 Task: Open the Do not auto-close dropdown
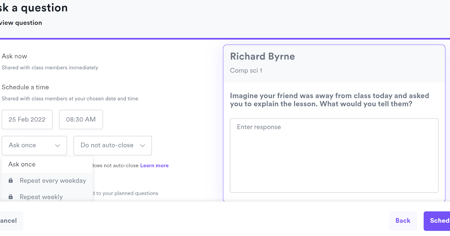pos(112,145)
